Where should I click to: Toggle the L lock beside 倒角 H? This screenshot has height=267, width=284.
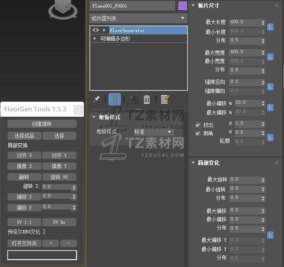click(x=270, y=137)
